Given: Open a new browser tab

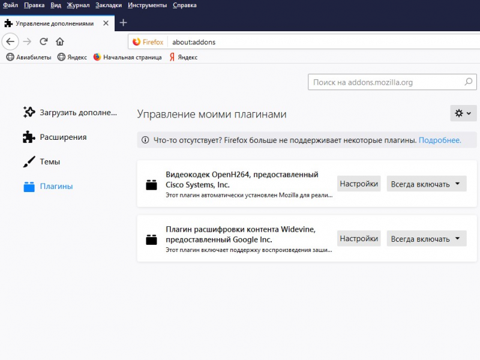Looking at the screenshot, I should coord(123,23).
